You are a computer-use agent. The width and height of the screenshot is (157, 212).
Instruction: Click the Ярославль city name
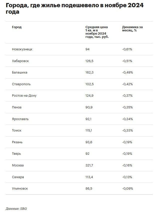tap(20, 119)
